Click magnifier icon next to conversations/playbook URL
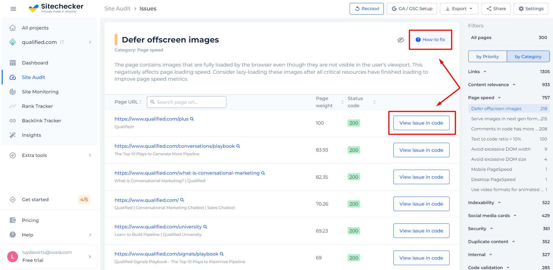The image size is (553, 270). (238, 146)
